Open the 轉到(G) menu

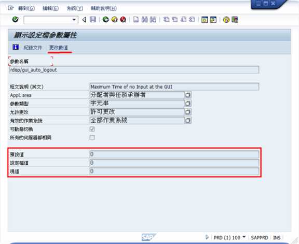point(26,8)
